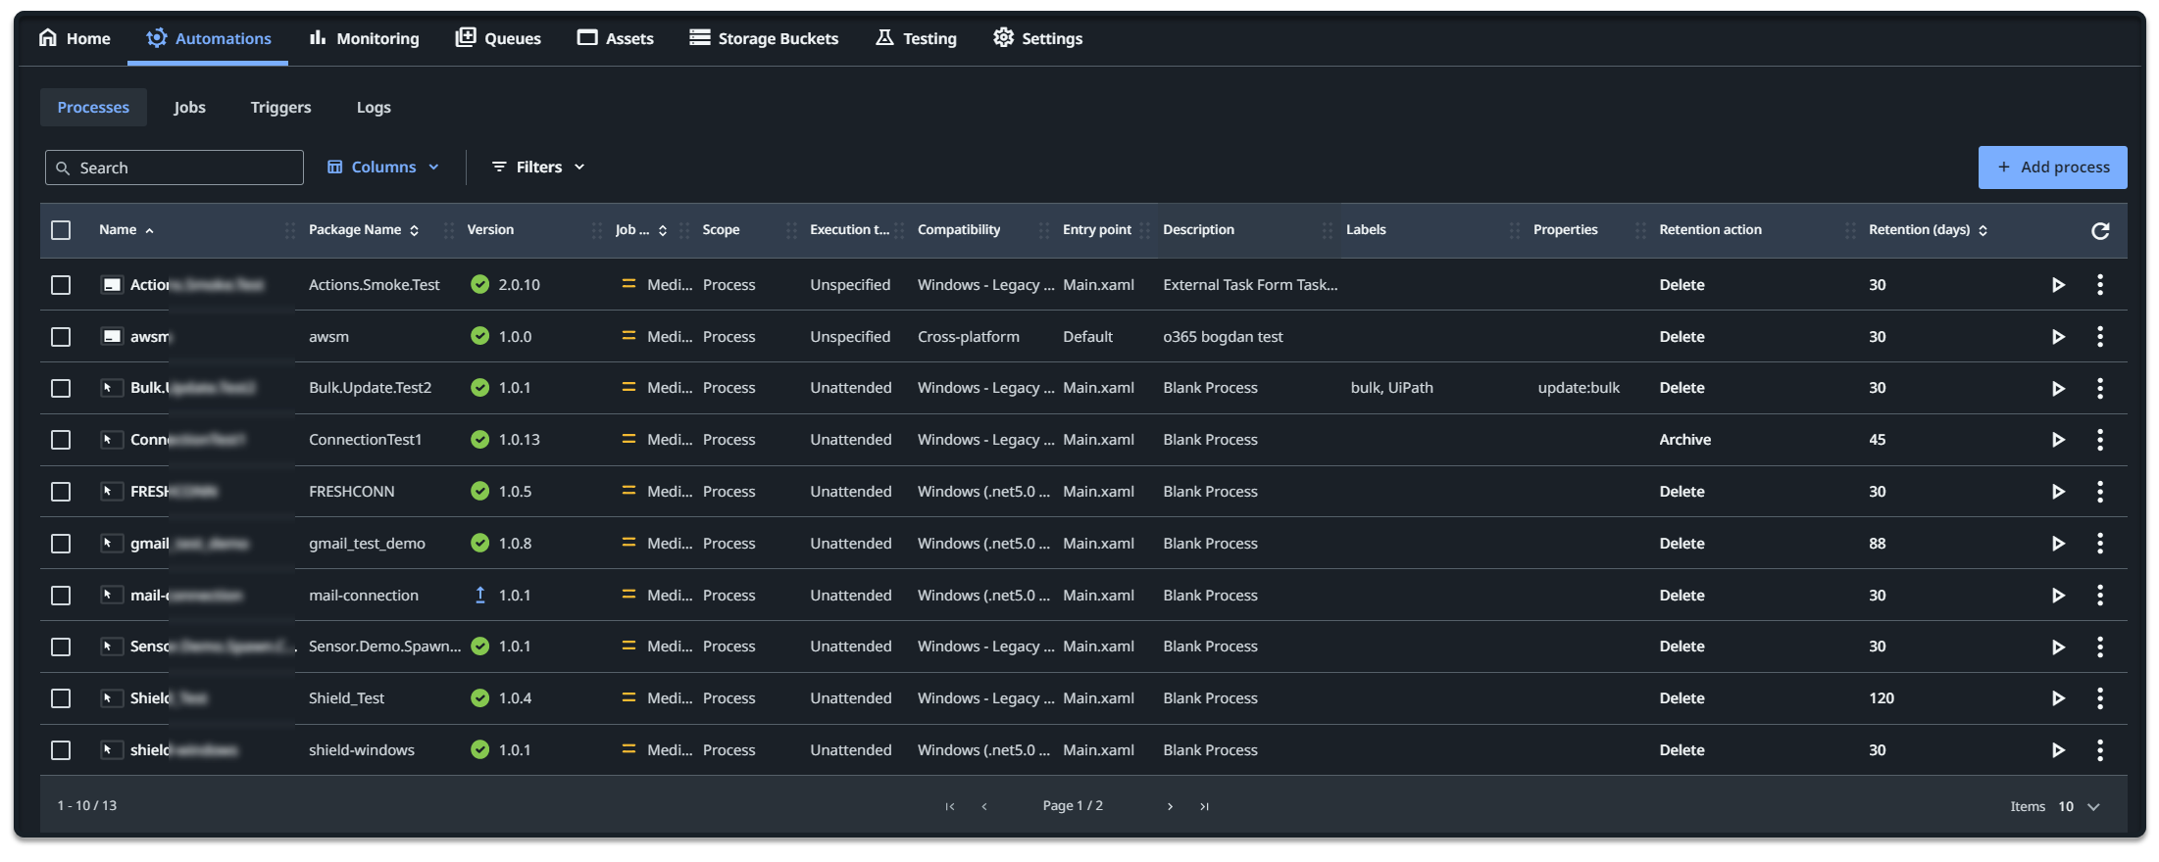
Task: Open more actions for Bulk.Update.Test2 row
Action: click(x=2100, y=389)
